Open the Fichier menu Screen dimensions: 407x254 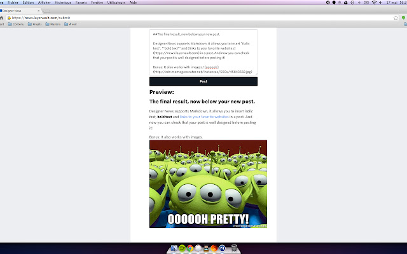(13, 3)
